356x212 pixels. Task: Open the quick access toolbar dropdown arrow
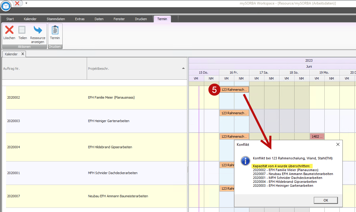26,3
